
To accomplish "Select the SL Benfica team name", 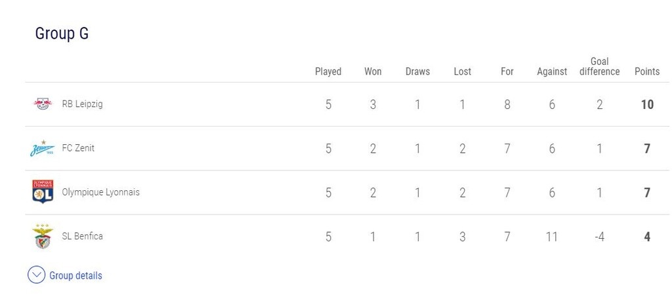I will (82, 236).
